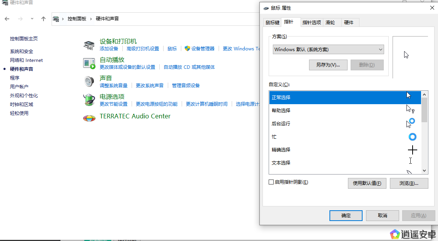Switch to the 指针选项 tab

pos(311,23)
